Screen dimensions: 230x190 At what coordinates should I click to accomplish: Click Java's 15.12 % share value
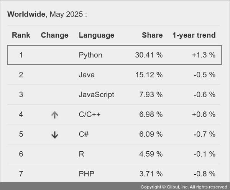point(149,75)
